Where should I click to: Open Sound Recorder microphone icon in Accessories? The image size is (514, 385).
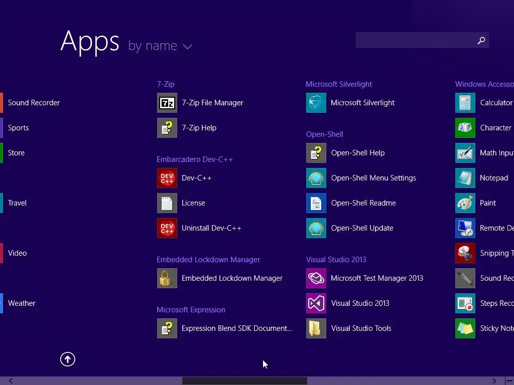point(465,278)
